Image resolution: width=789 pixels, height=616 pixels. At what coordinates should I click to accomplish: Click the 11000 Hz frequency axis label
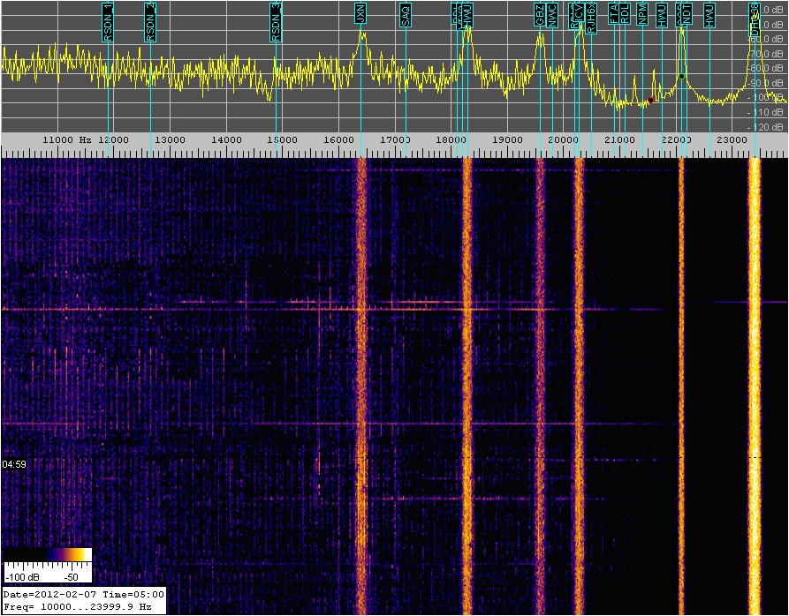pos(67,140)
